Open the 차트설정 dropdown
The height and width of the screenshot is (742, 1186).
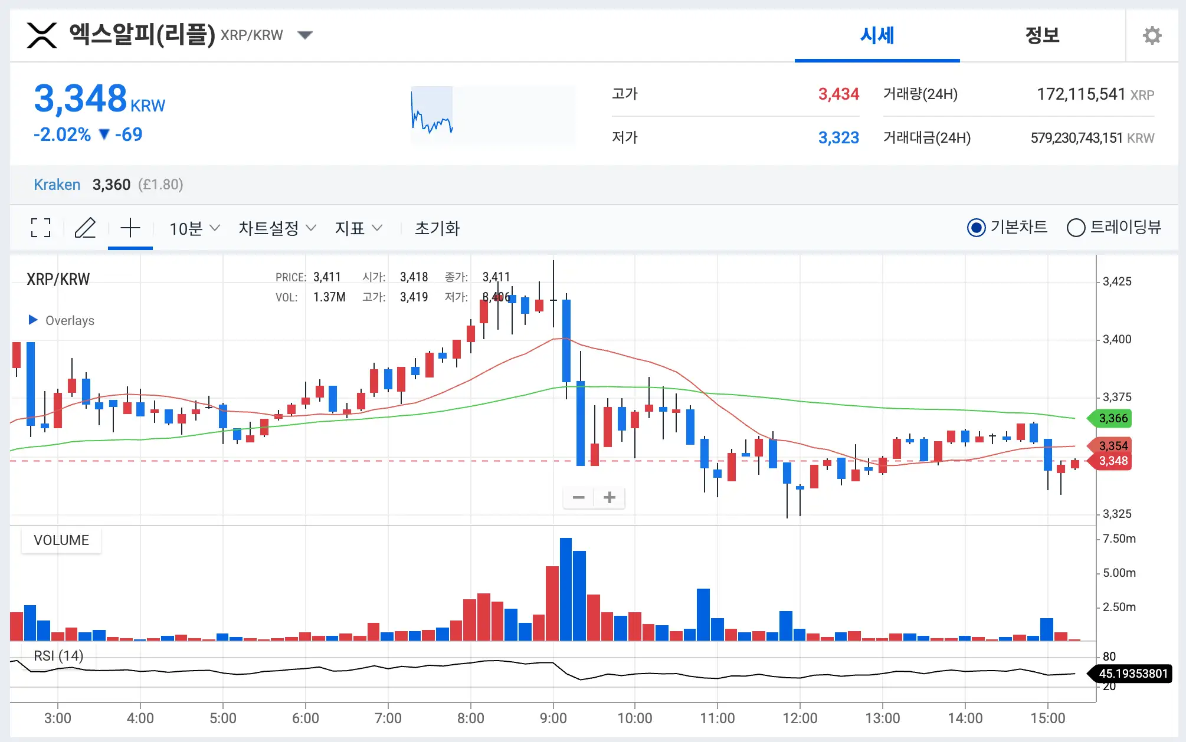tap(276, 228)
